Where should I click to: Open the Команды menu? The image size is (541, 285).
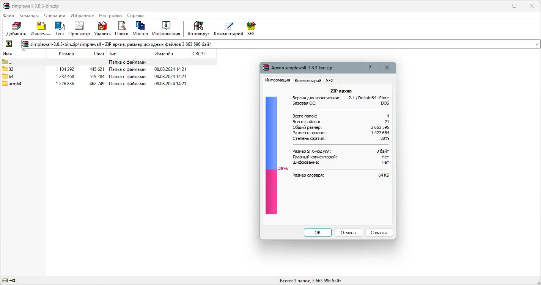click(29, 16)
